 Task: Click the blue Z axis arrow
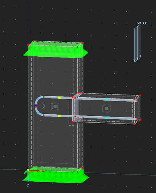28,176
